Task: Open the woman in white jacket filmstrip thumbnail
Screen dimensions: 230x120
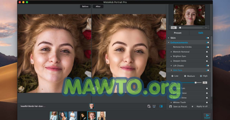Action: pyautogui.click(x=54, y=116)
